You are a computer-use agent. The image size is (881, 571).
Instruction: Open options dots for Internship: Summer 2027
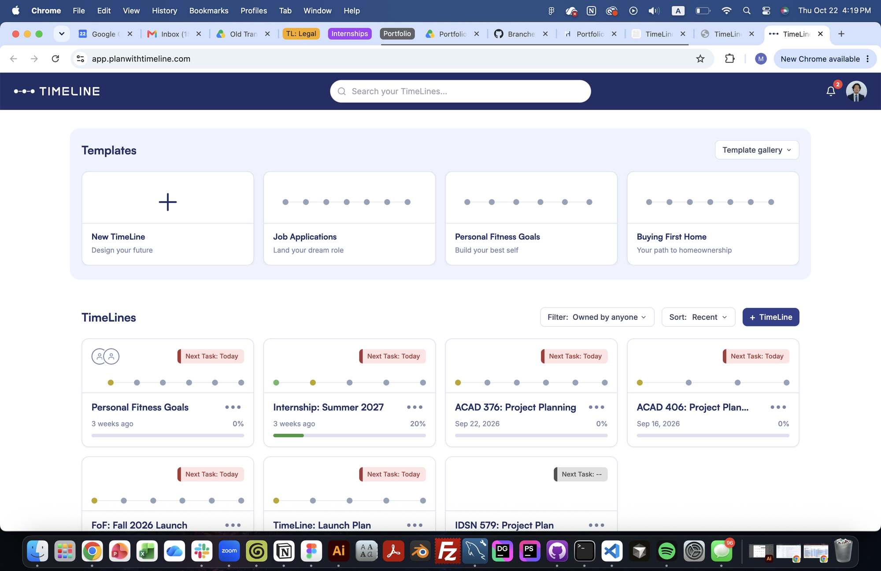415,407
